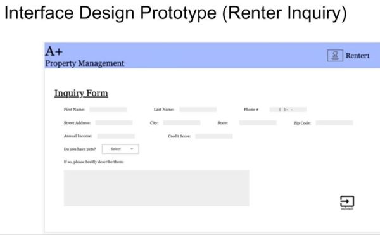Click the pet description text area

point(156,188)
